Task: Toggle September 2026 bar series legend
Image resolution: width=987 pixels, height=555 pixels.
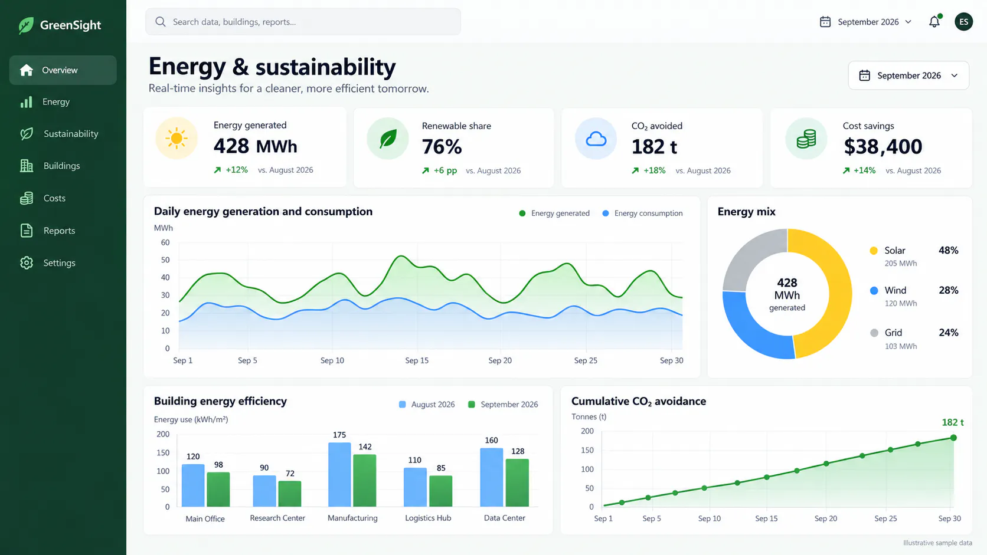Action: coord(503,405)
